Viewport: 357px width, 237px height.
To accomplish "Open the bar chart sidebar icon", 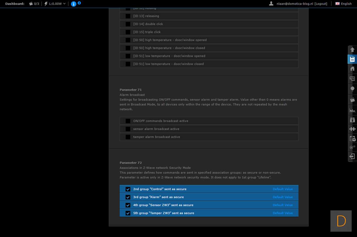I will point(352,110).
